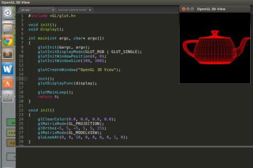Click the red wireframe teapot rendering

[216, 47]
